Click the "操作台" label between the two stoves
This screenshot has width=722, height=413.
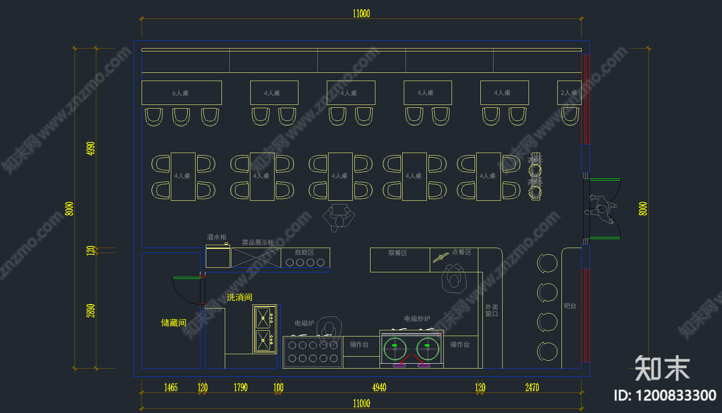click(359, 344)
